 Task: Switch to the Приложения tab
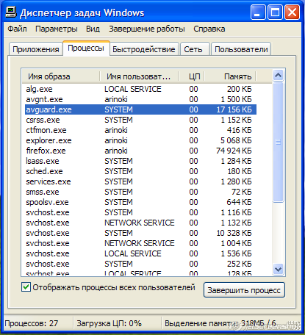pyautogui.click(x=36, y=49)
